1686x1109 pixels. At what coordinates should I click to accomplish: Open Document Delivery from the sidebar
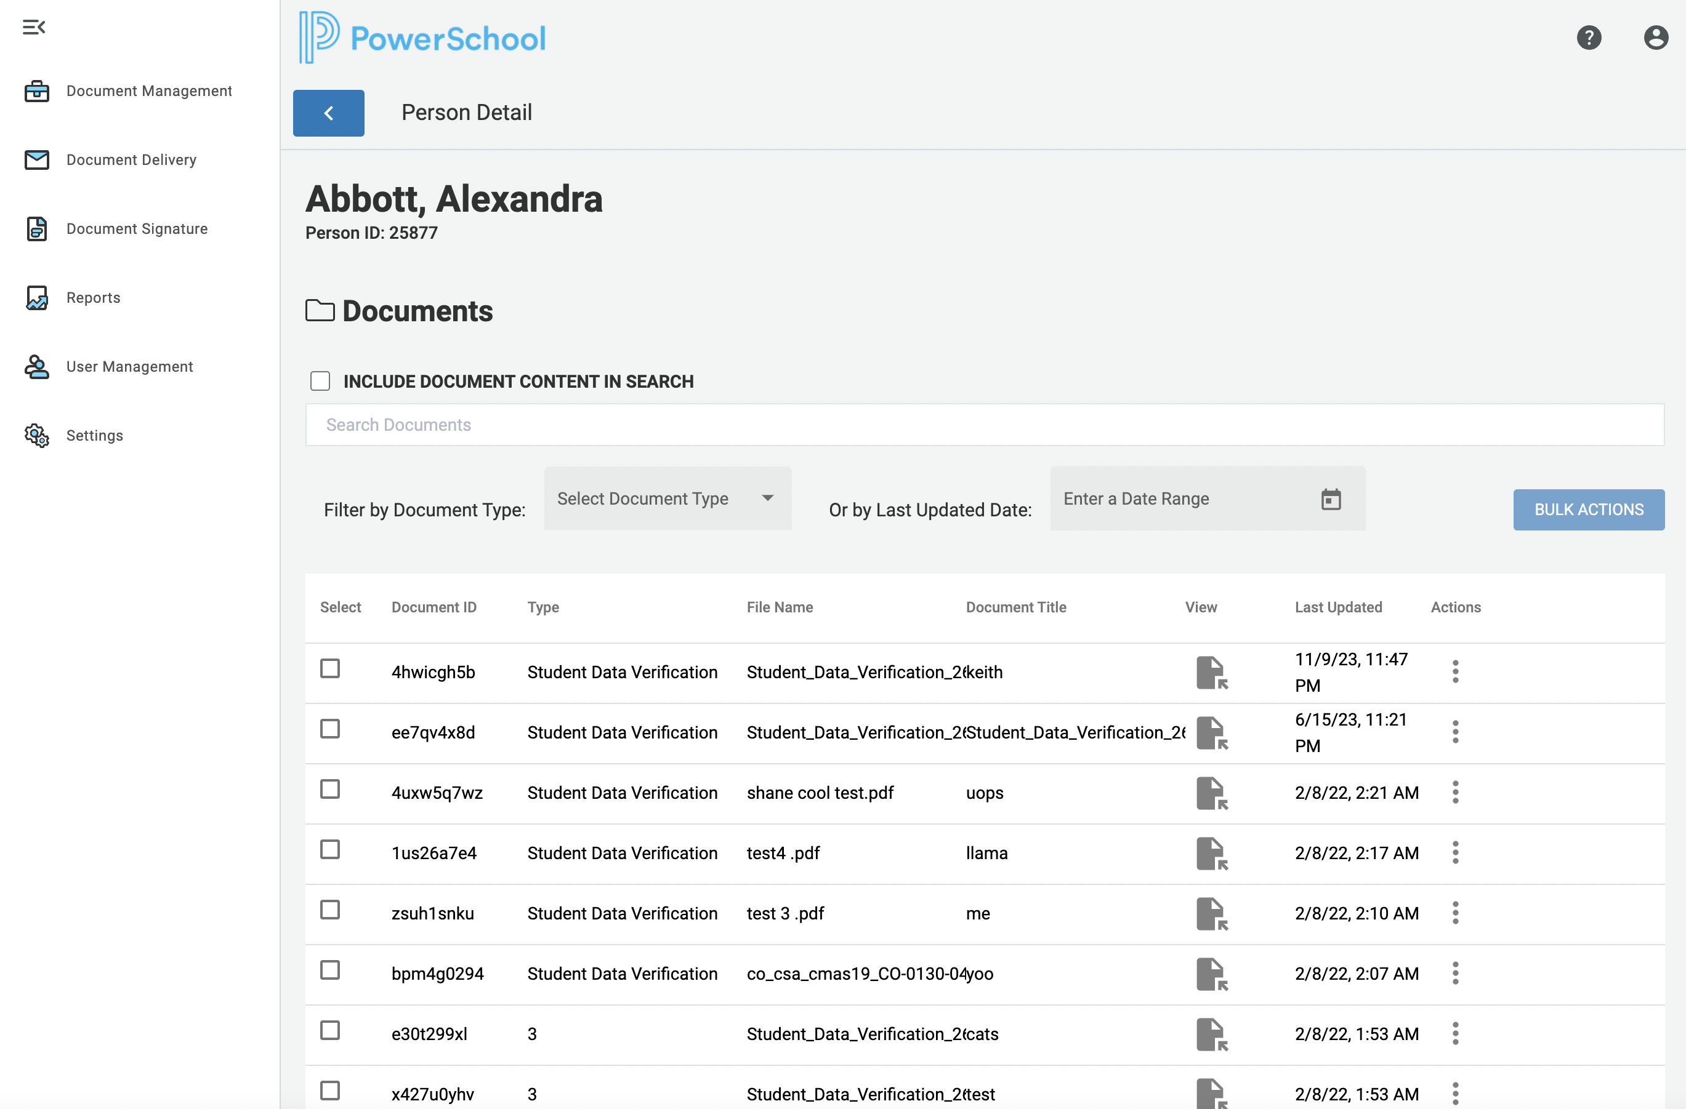tap(131, 160)
